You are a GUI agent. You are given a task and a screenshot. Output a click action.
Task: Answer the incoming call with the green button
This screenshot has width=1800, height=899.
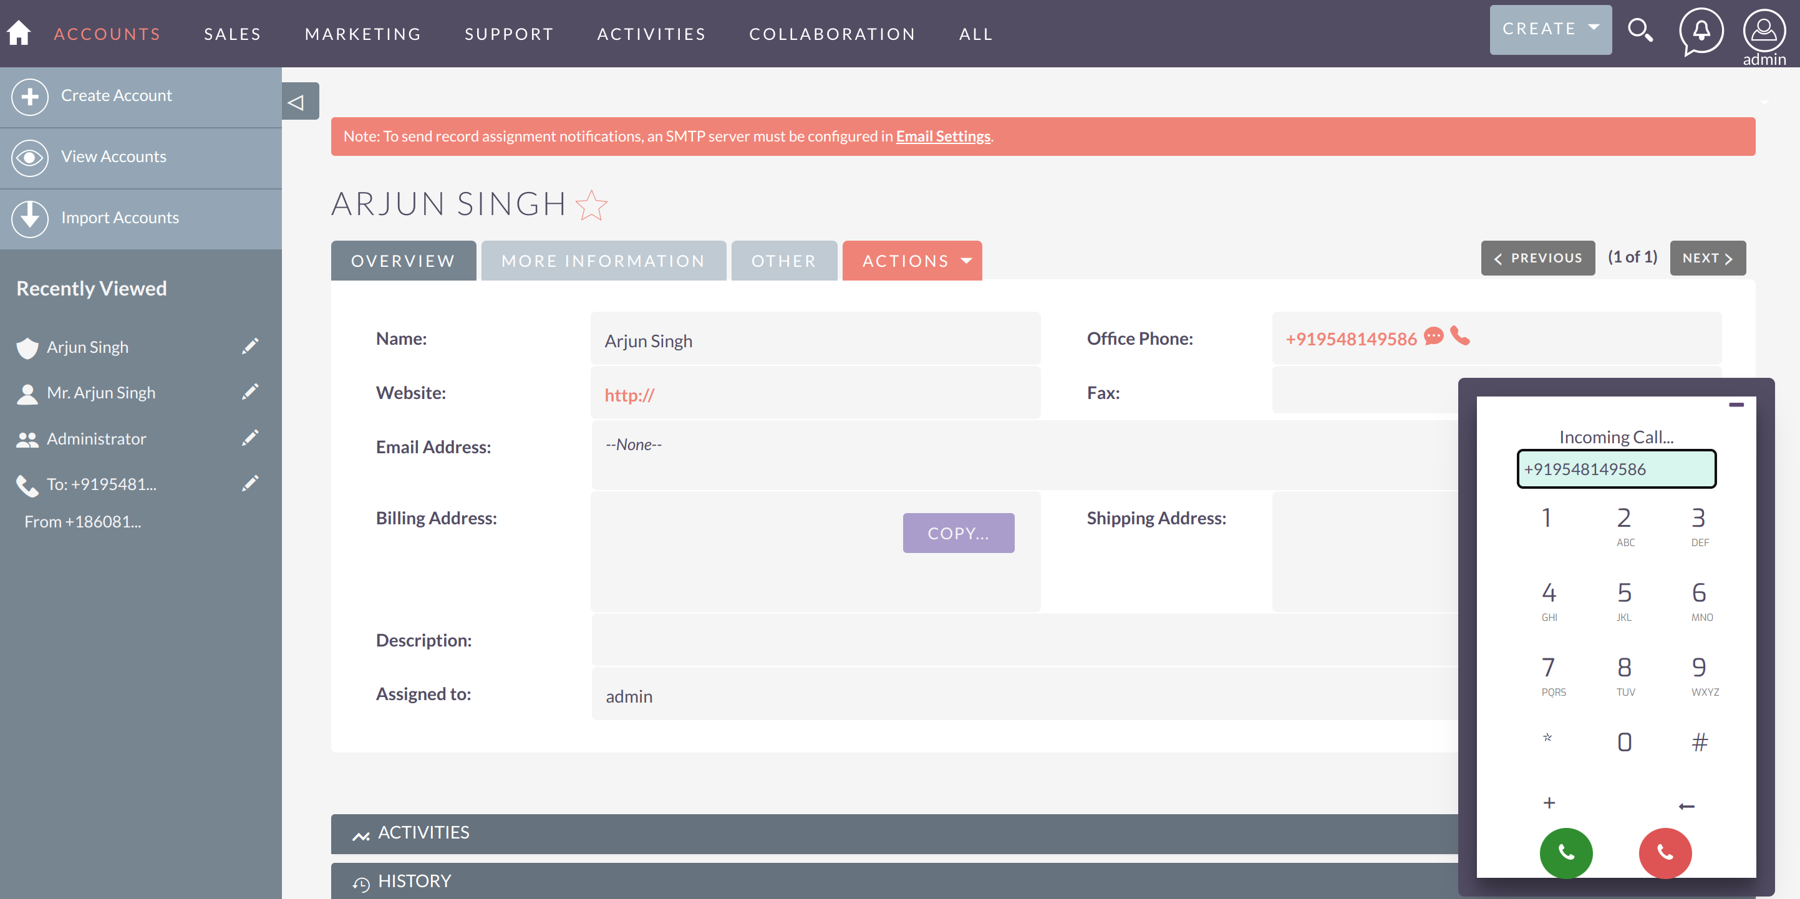coord(1565,853)
